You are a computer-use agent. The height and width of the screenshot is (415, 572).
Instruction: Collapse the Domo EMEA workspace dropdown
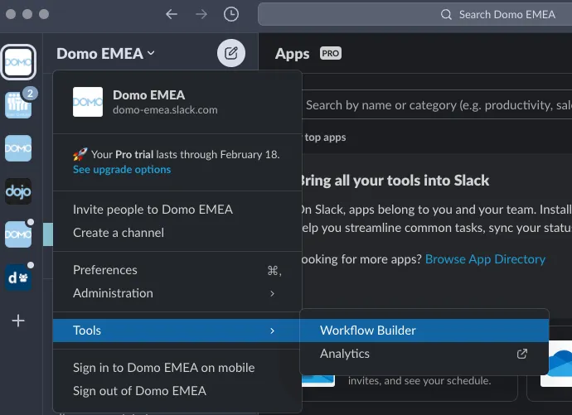(x=105, y=54)
